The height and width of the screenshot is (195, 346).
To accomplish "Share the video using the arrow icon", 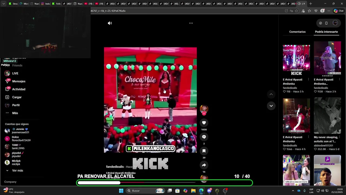I will click(x=204, y=165).
